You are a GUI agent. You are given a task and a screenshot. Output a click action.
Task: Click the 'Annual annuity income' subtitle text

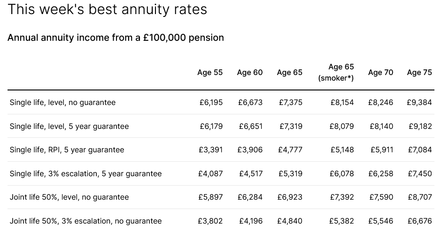[x=116, y=37]
